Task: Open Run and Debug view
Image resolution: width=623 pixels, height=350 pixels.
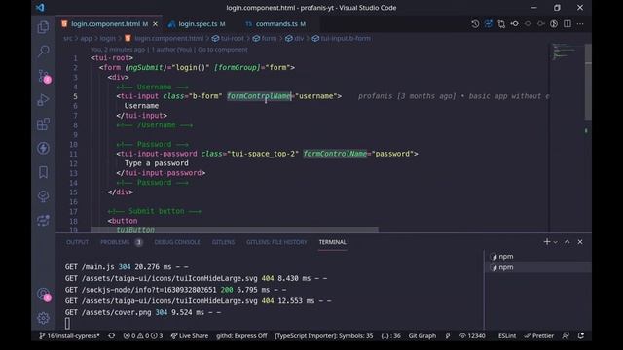Action: [x=43, y=100]
